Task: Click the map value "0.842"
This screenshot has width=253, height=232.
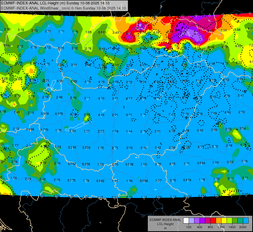Action: pos(100,181)
